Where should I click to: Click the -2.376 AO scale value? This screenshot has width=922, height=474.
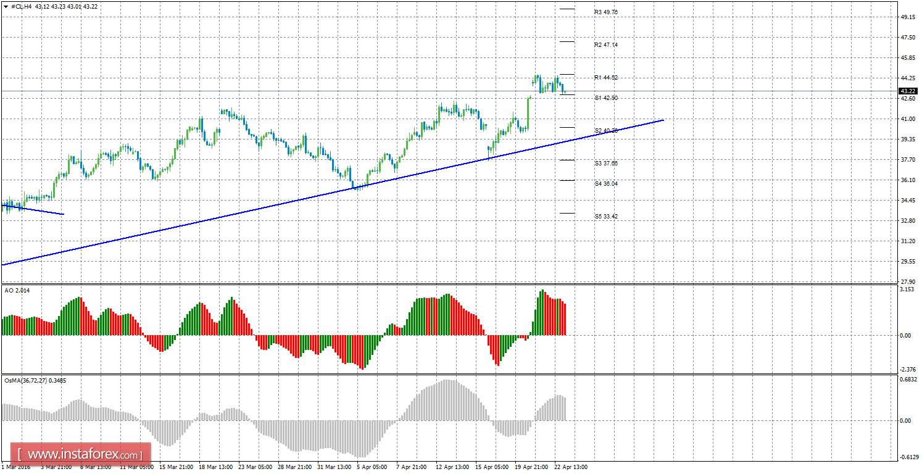(907, 370)
